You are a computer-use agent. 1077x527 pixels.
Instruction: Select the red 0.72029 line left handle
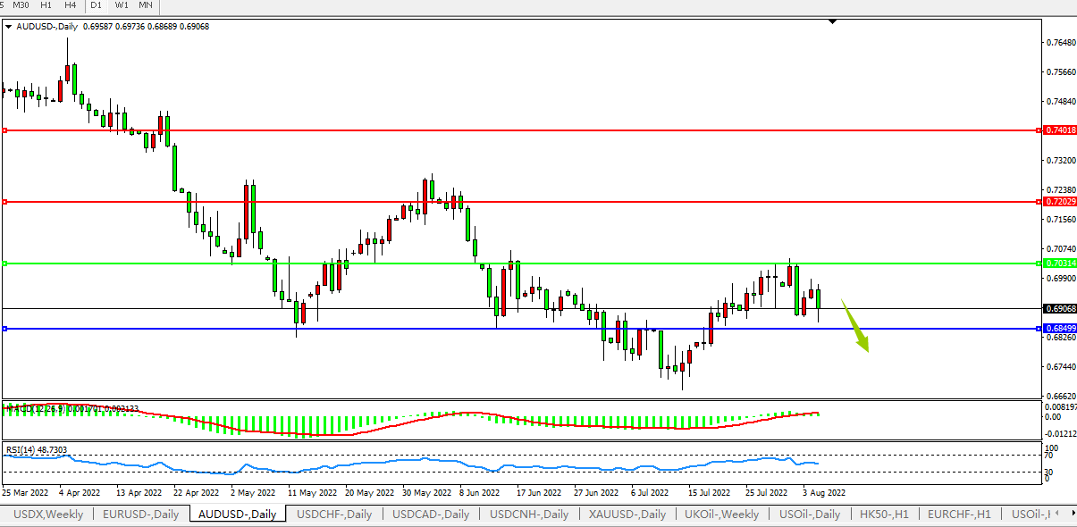(x=4, y=202)
